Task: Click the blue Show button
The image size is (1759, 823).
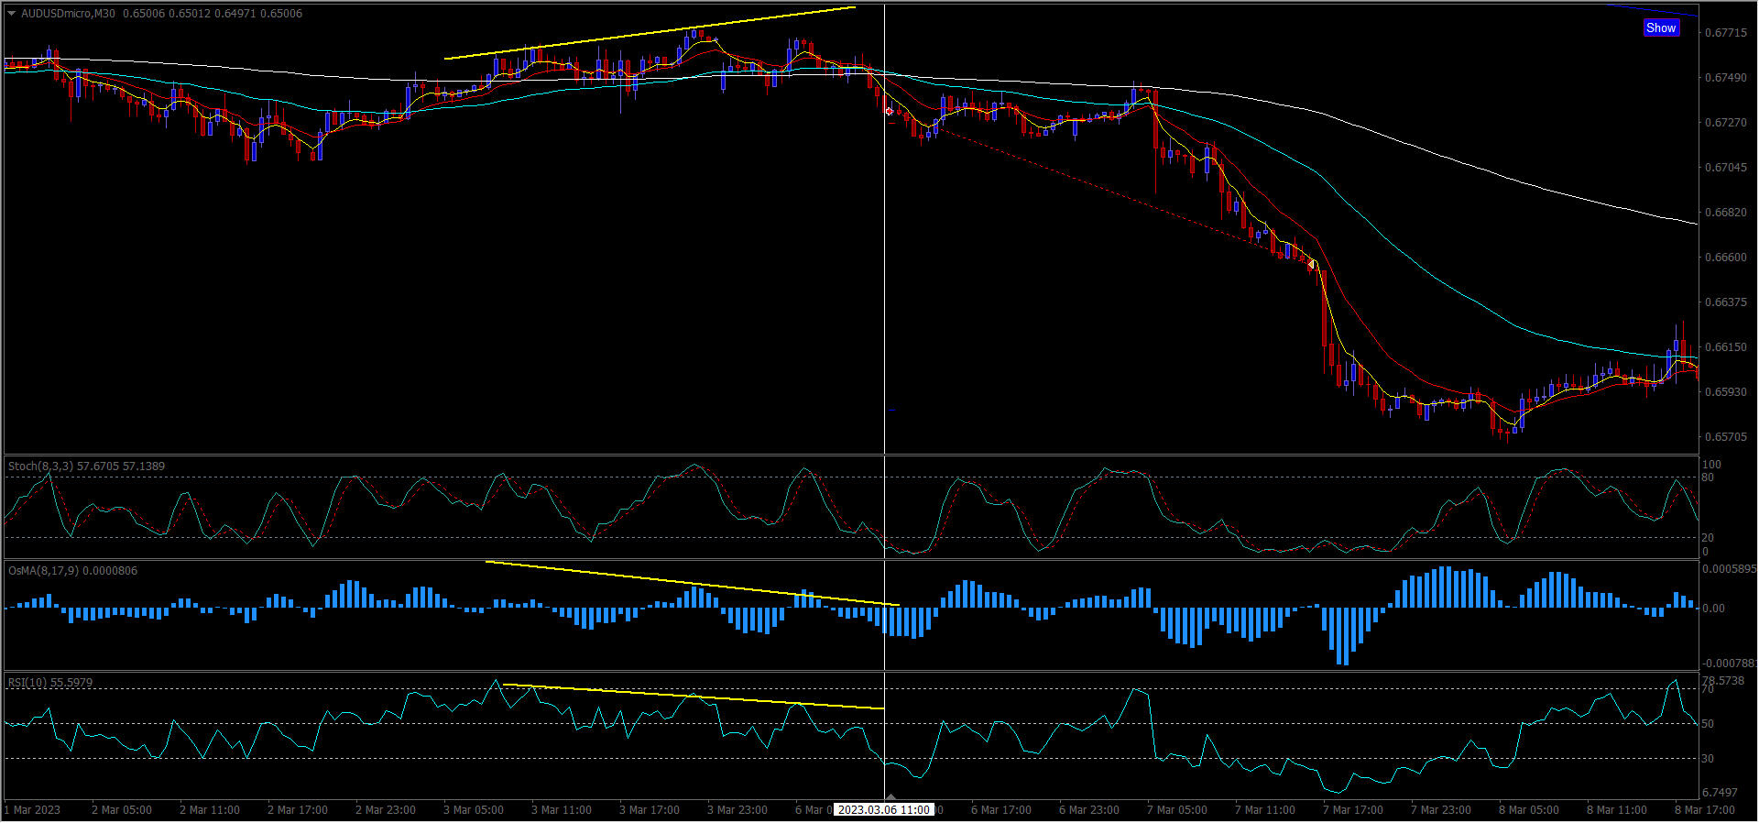Action: pos(1660,28)
